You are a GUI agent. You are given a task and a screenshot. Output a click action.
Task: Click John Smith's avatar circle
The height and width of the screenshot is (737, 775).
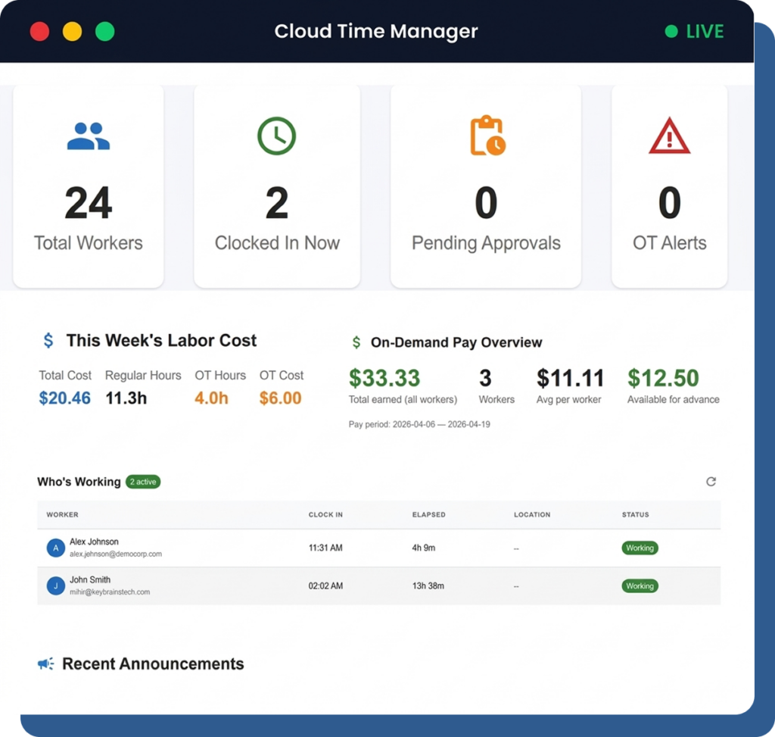pyautogui.click(x=55, y=586)
